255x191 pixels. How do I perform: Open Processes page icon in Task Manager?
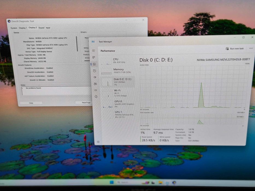[94, 57]
